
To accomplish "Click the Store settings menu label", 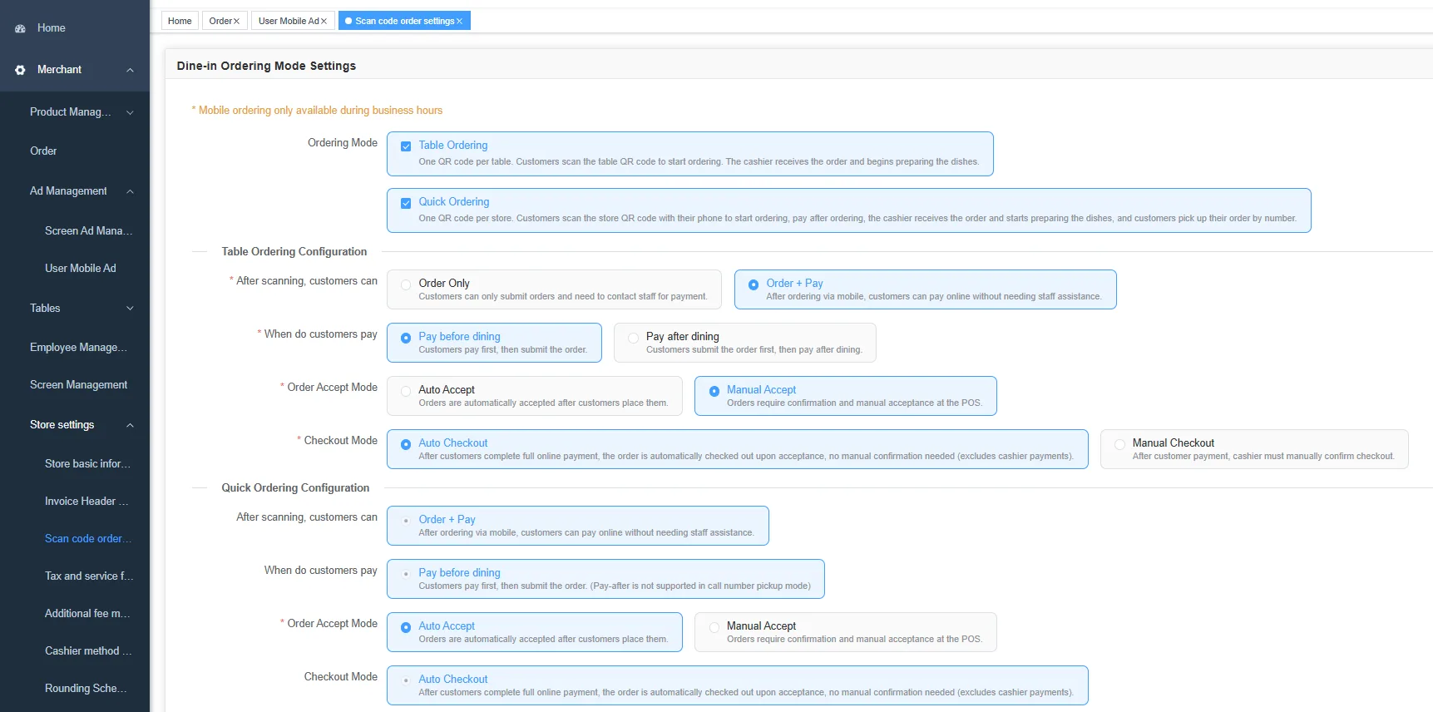I will tap(62, 425).
